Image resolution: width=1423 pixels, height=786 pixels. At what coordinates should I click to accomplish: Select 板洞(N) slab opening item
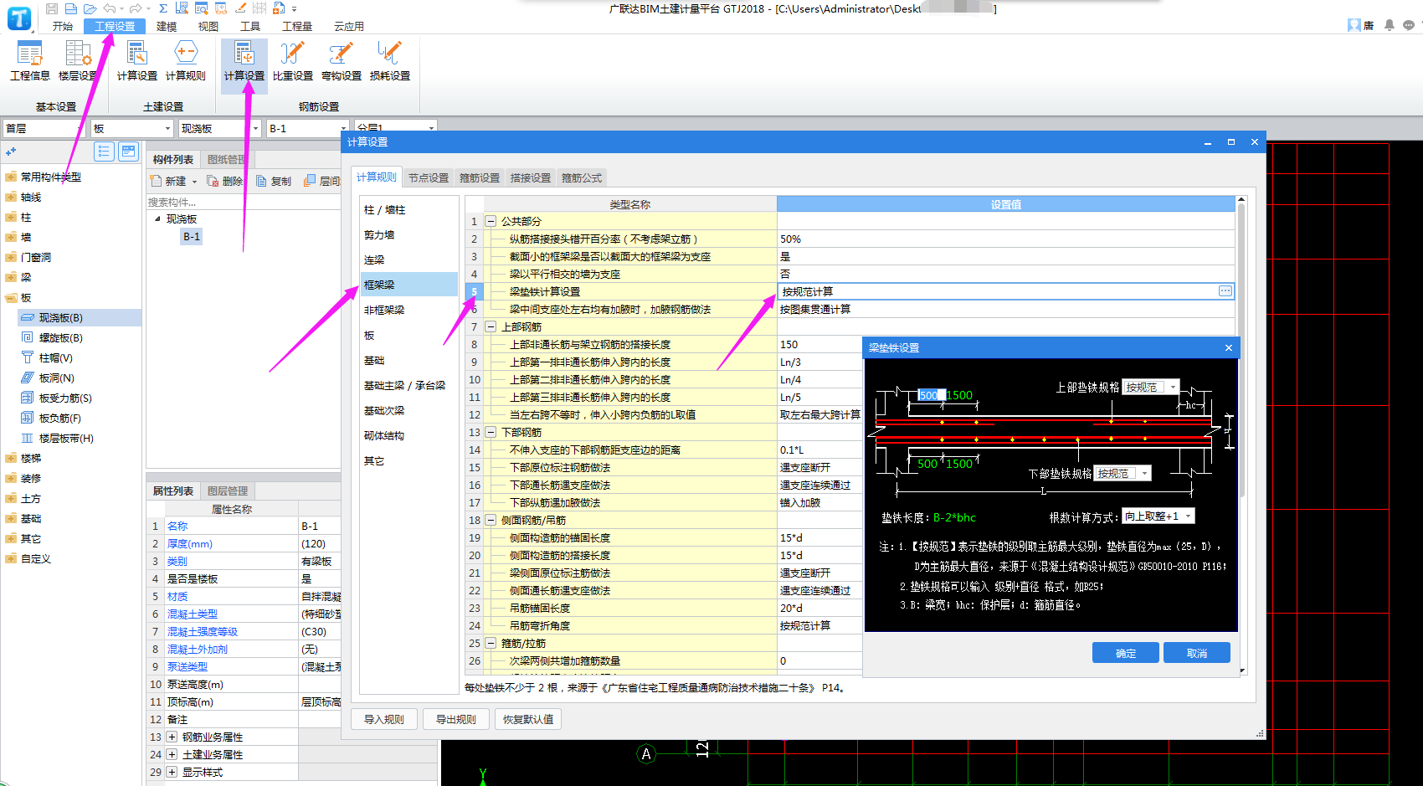point(56,378)
